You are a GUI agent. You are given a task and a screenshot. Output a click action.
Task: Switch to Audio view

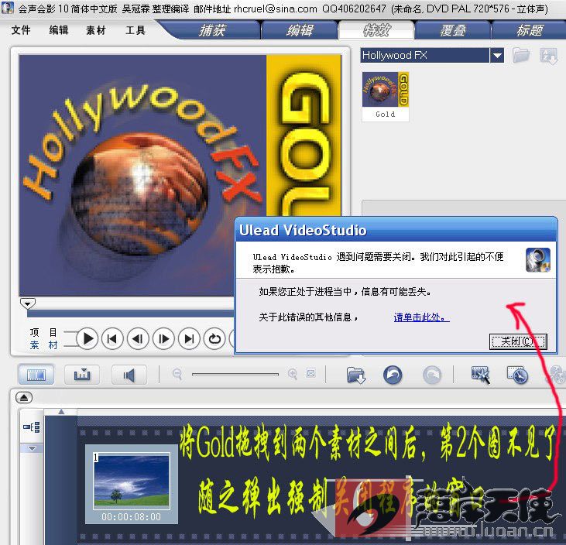[x=129, y=374]
